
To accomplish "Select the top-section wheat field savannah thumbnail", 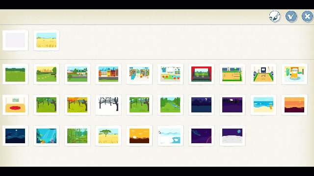I will point(46,40).
